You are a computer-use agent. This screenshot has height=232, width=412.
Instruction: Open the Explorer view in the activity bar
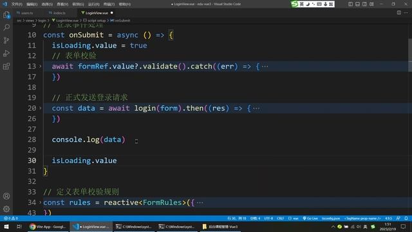click(x=6, y=15)
